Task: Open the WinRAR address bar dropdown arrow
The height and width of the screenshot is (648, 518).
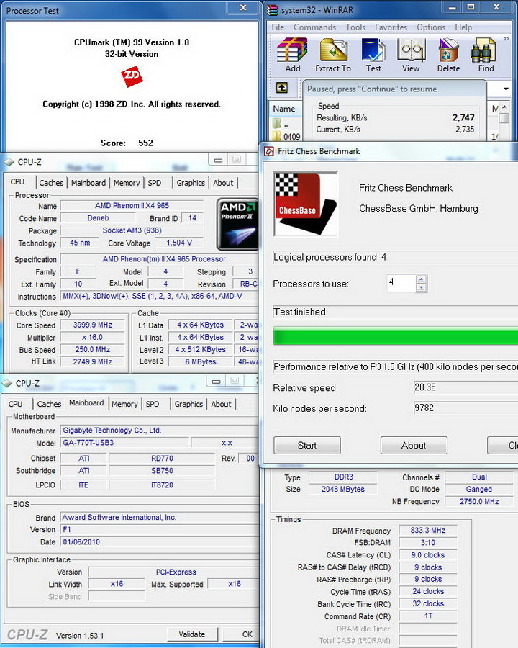Action: pos(506,89)
